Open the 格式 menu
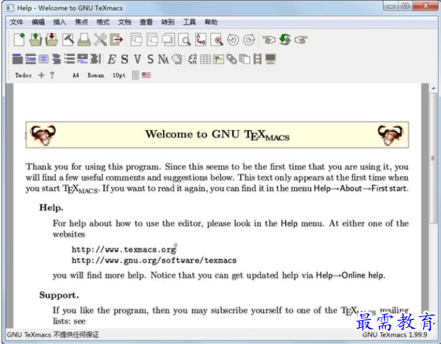 [103, 22]
